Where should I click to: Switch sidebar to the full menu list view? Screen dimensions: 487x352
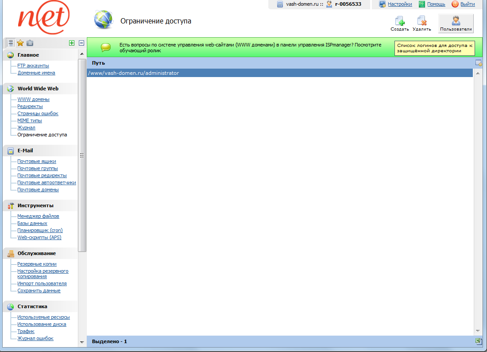pyautogui.click(x=11, y=43)
